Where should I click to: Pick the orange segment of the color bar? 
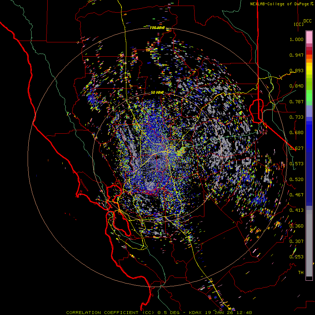pos(309,61)
